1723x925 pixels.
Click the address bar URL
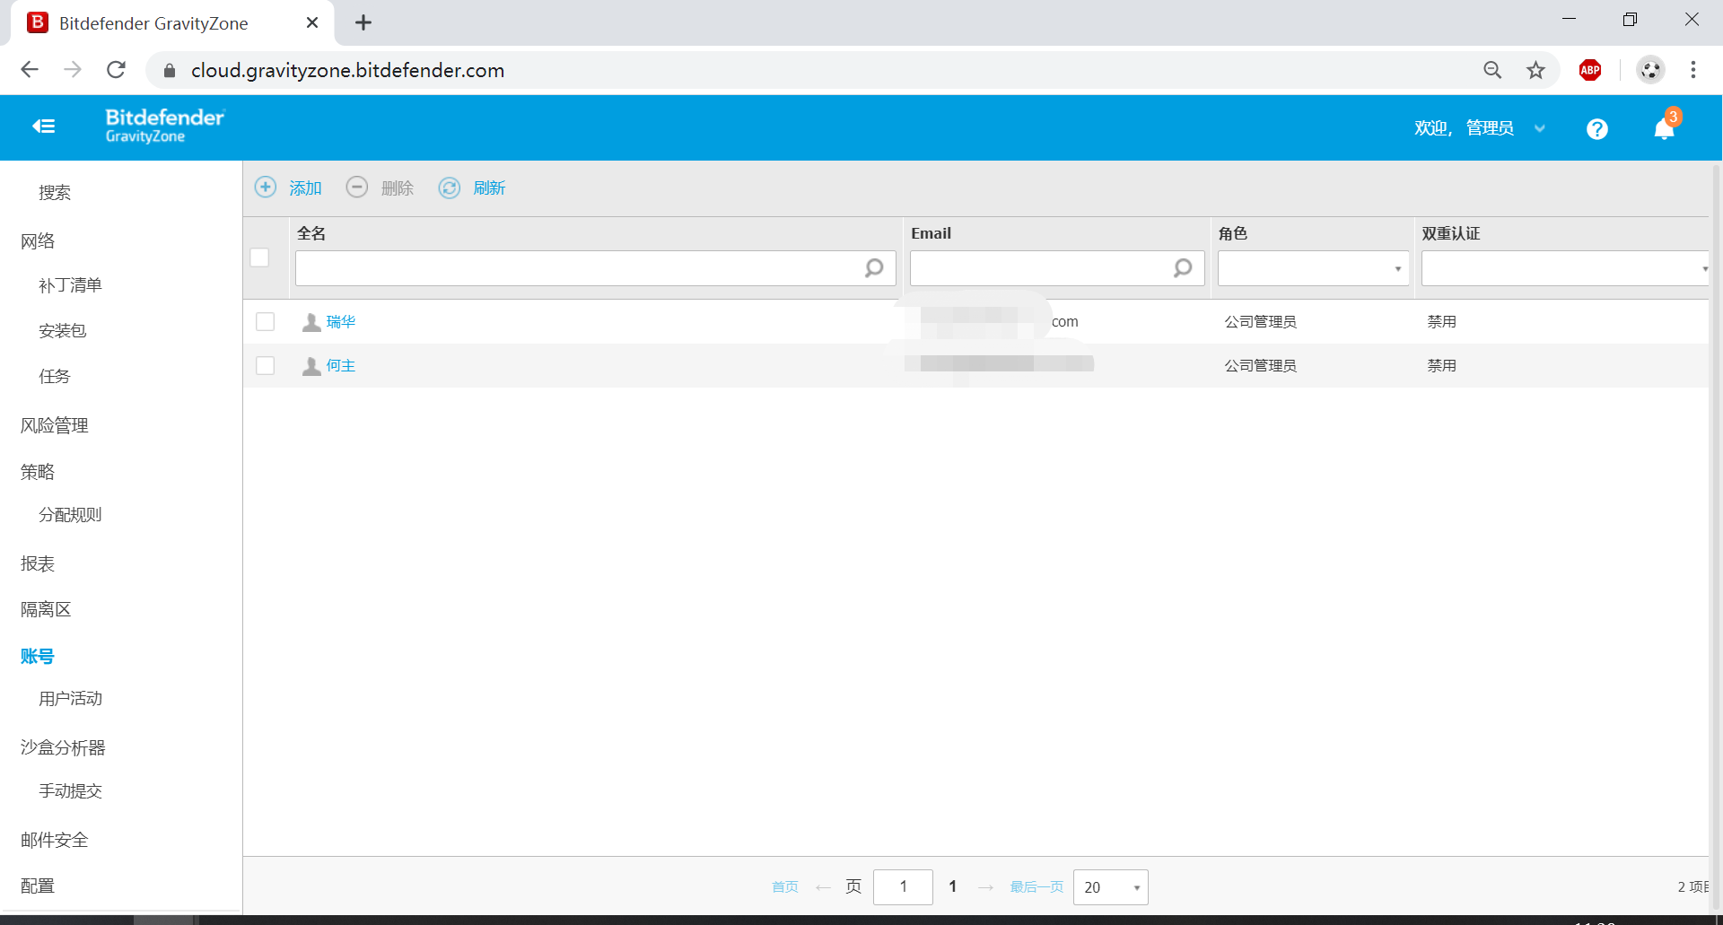click(x=347, y=70)
